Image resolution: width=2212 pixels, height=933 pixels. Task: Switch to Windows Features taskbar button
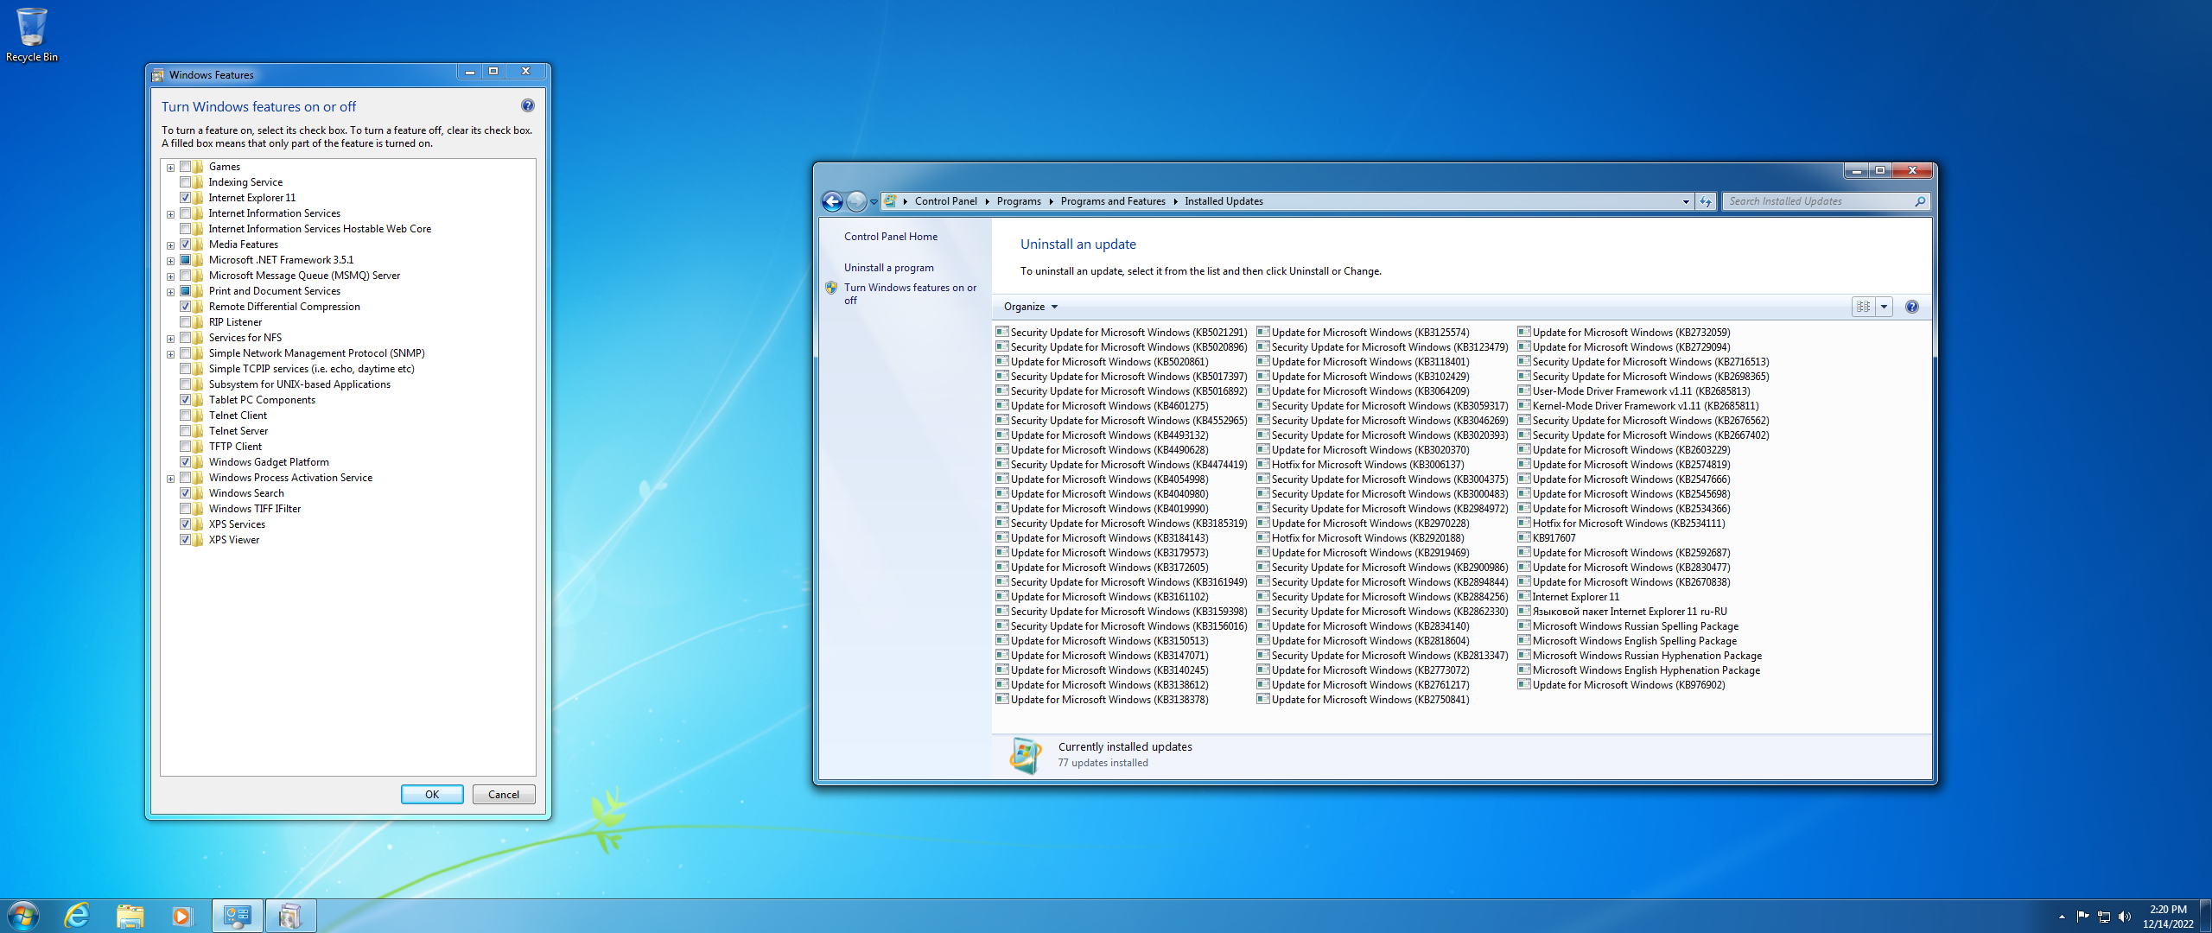tap(290, 916)
